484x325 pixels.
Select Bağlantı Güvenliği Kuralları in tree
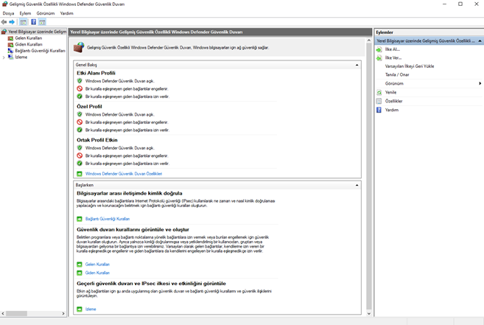pos(40,51)
